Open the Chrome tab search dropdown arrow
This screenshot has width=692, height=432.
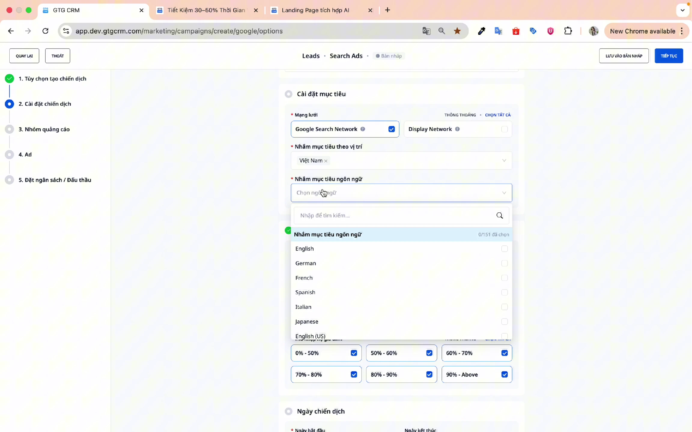[682, 10]
